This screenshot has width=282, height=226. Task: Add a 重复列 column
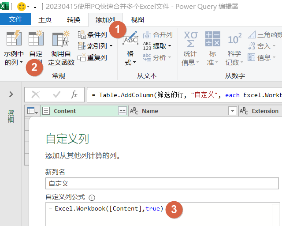tap(93, 58)
